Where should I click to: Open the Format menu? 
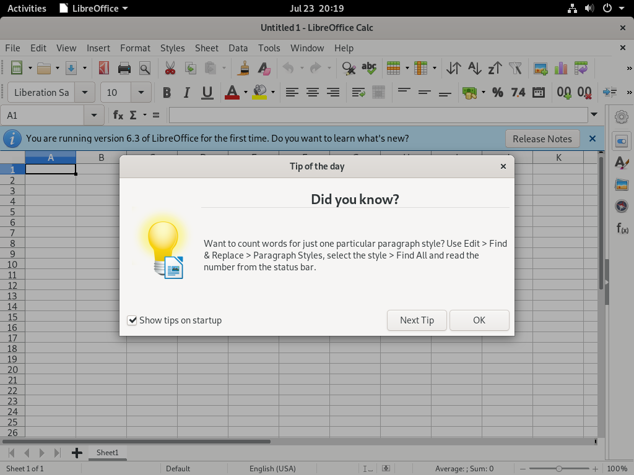135,48
